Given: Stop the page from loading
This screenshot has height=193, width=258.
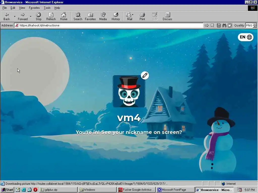Looking at the screenshot, I should tap(39, 16).
